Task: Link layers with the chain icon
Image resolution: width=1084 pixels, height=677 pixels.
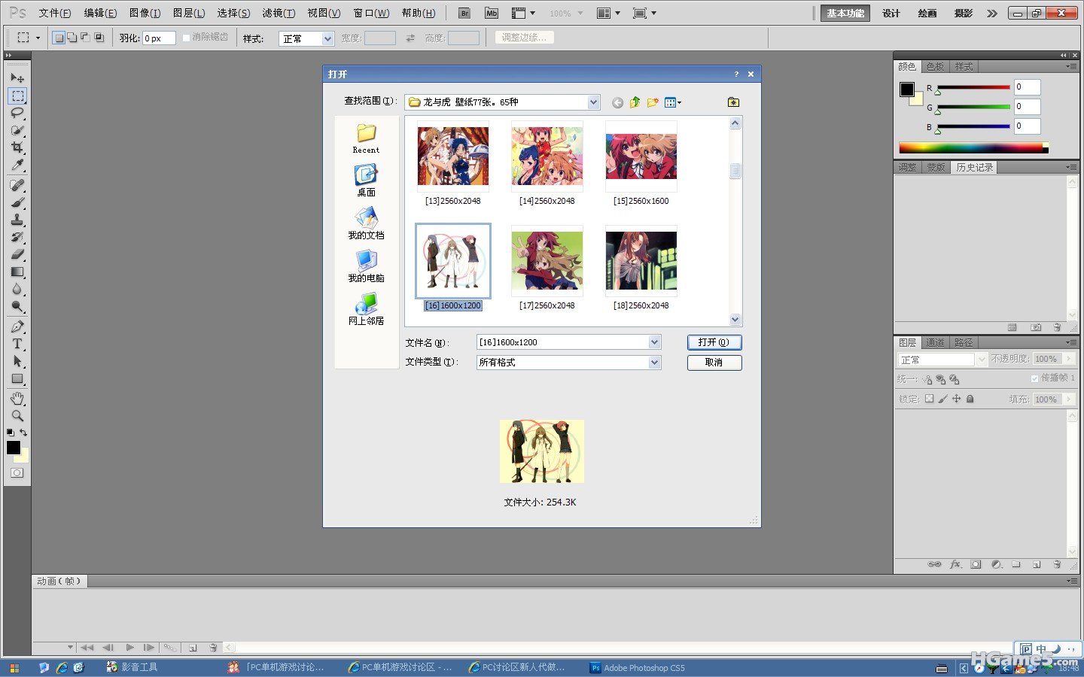Action: (x=934, y=564)
